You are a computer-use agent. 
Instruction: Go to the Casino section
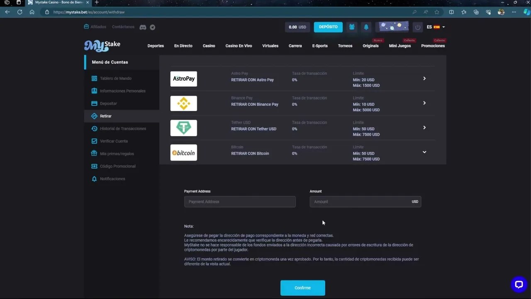click(209, 46)
